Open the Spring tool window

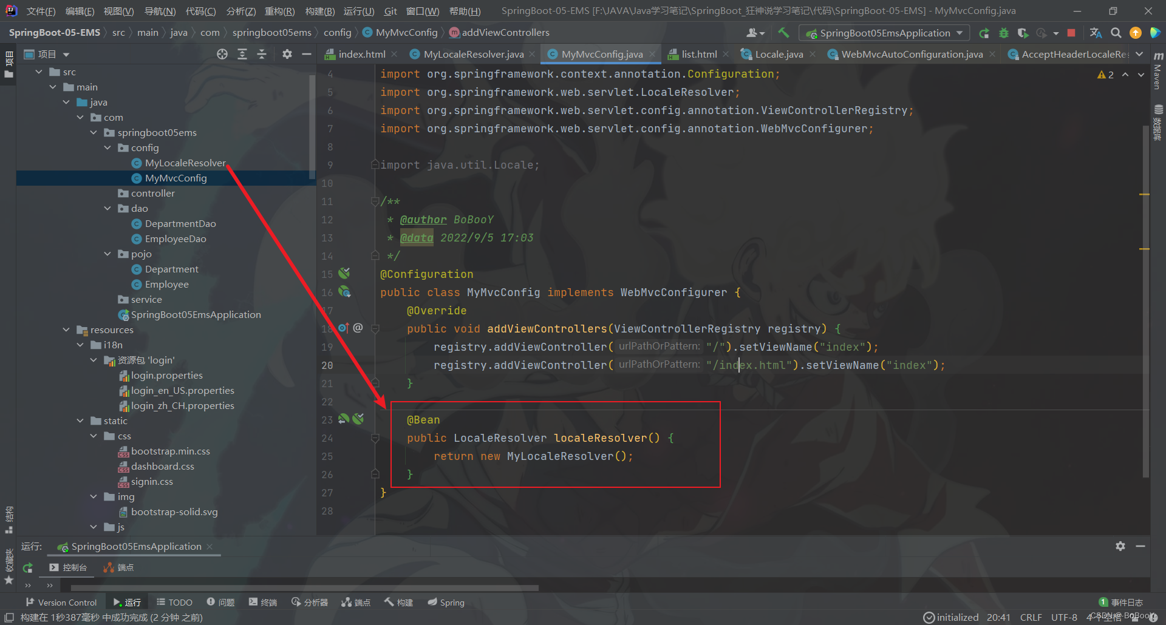click(x=446, y=602)
